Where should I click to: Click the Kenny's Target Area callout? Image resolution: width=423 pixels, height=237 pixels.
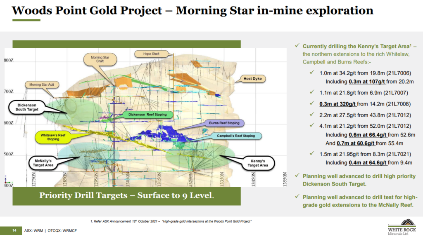[x=258, y=163]
